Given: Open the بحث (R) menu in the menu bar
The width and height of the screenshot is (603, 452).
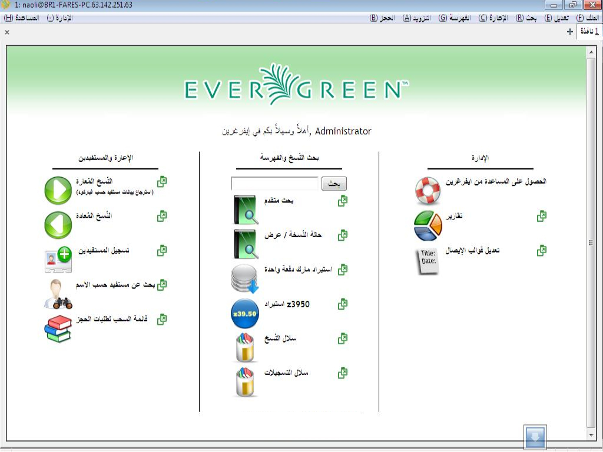Looking at the screenshot, I should [526, 18].
